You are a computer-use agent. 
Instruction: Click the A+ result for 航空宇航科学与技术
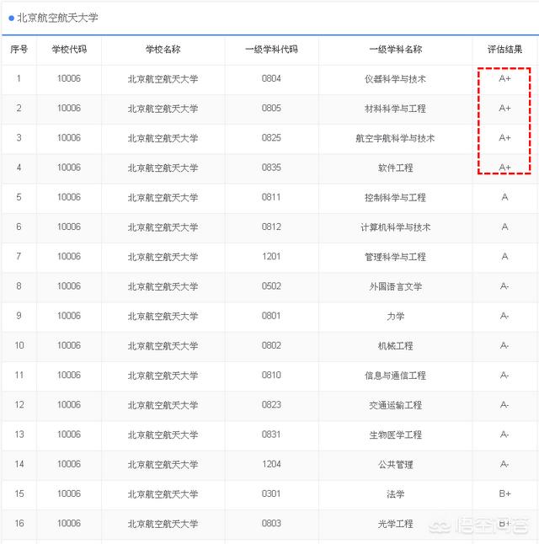click(x=504, y=138)
